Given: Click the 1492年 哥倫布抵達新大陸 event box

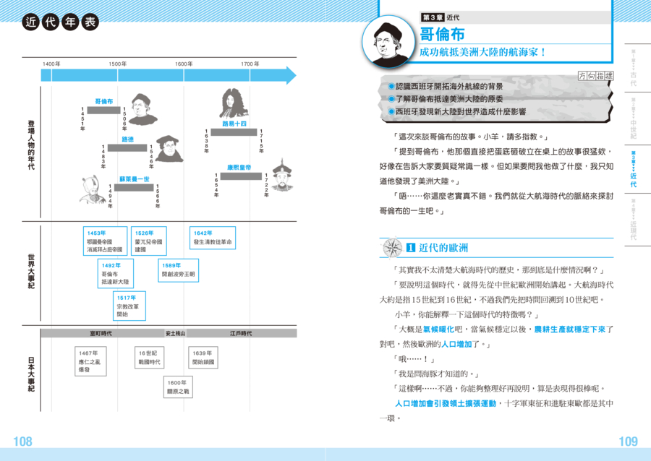Looking at the screenshot, I should pos(116,273).
